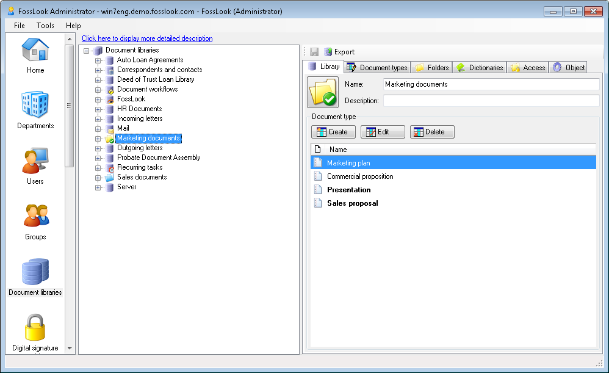
Task: Switch to the Folders tab
Action: (432, 68)
